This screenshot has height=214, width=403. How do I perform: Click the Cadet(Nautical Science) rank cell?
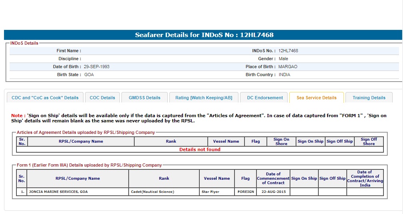(x=153, y=192)
